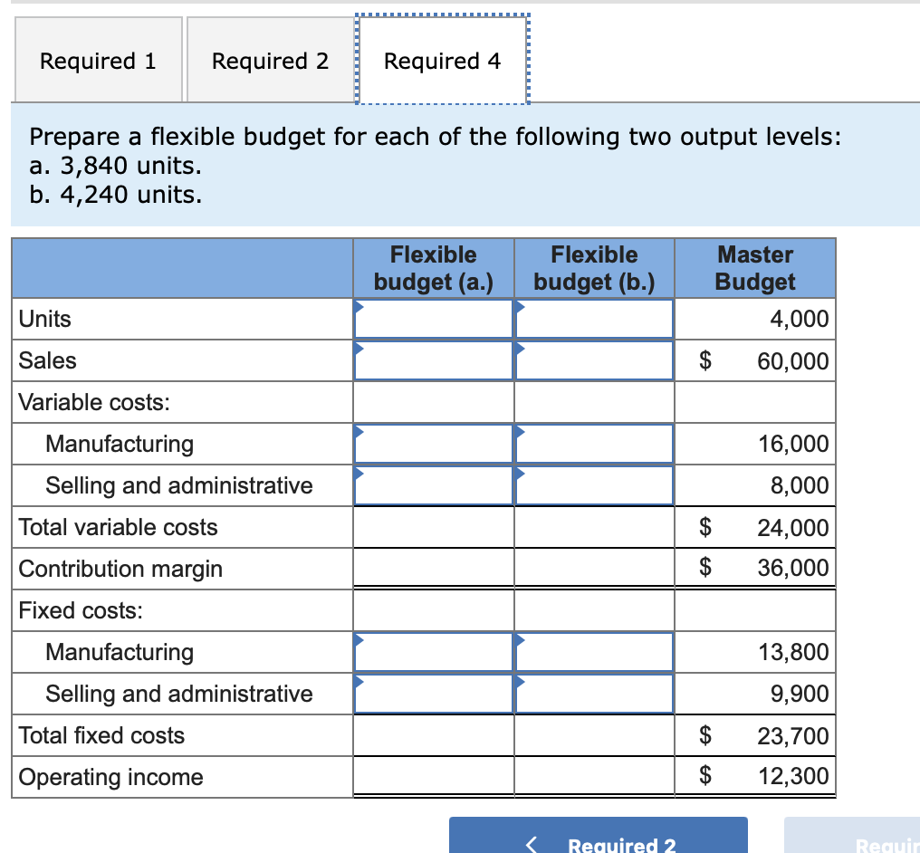
Task: Click the Required 2 navigation button at bottom
Action: (x=599, y=843)
